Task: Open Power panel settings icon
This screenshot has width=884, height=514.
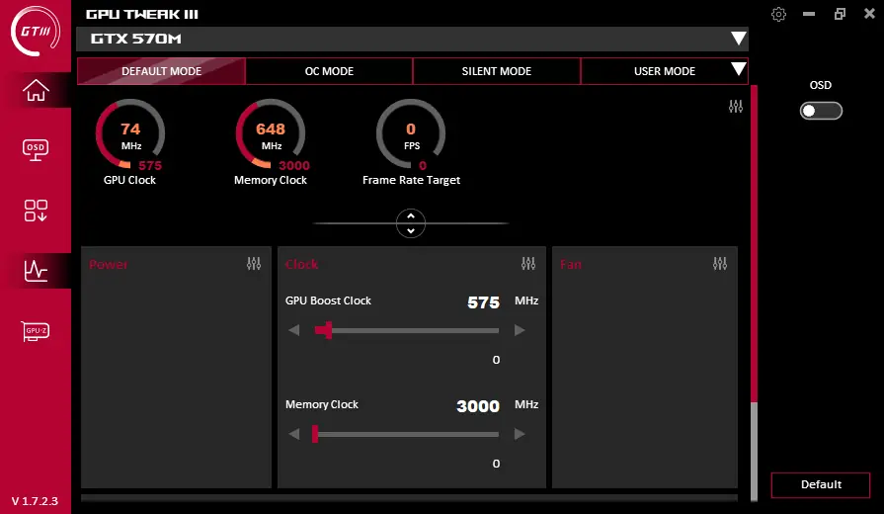Action: coord(254,264)
